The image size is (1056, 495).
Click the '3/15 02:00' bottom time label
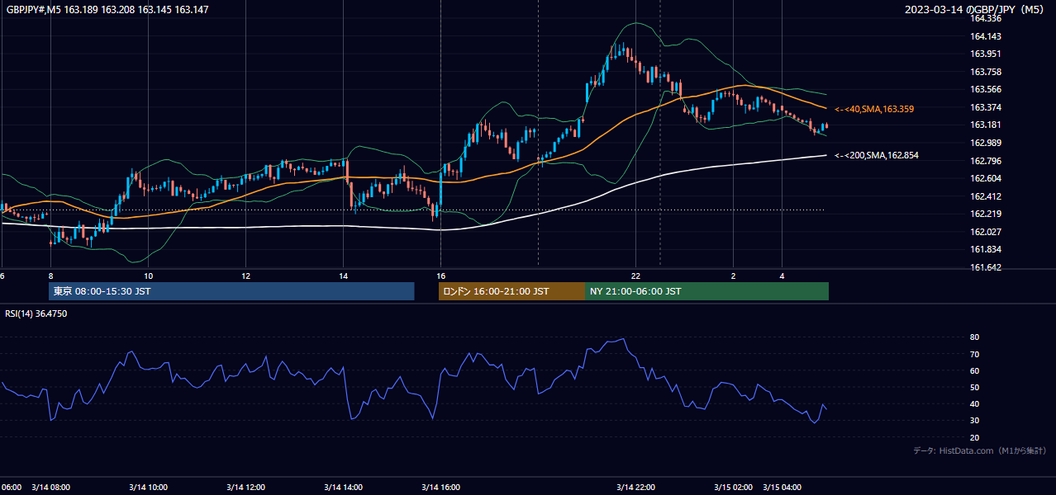pyautogui.click(x=734, y=487)
